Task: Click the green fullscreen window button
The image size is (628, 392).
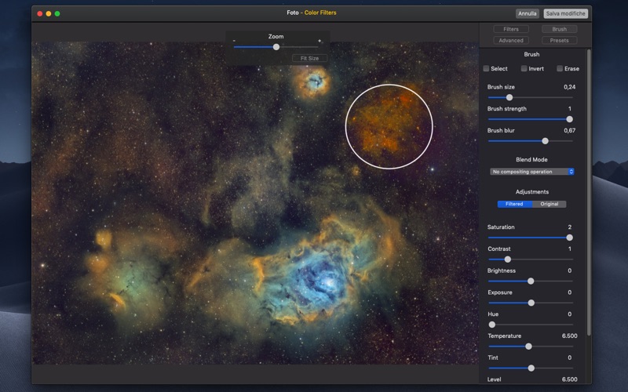Action: (57, 13)
